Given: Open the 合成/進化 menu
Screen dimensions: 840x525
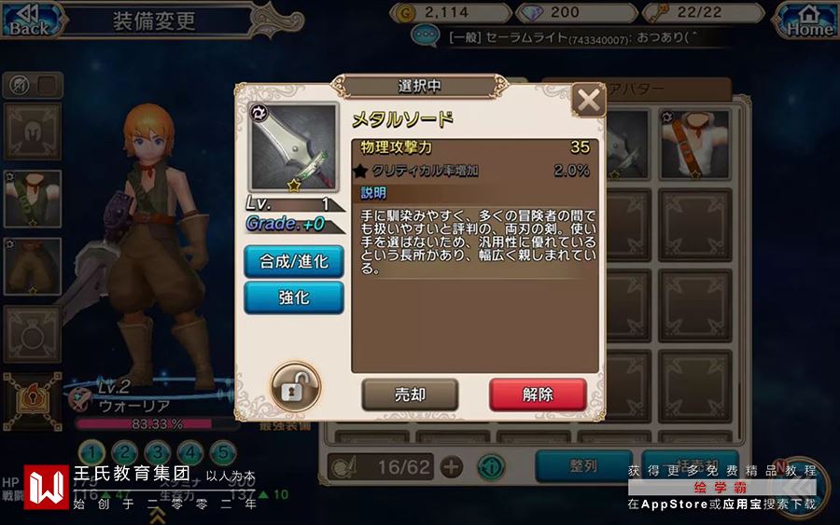Looking at the screenshot, I should point(294,261).
